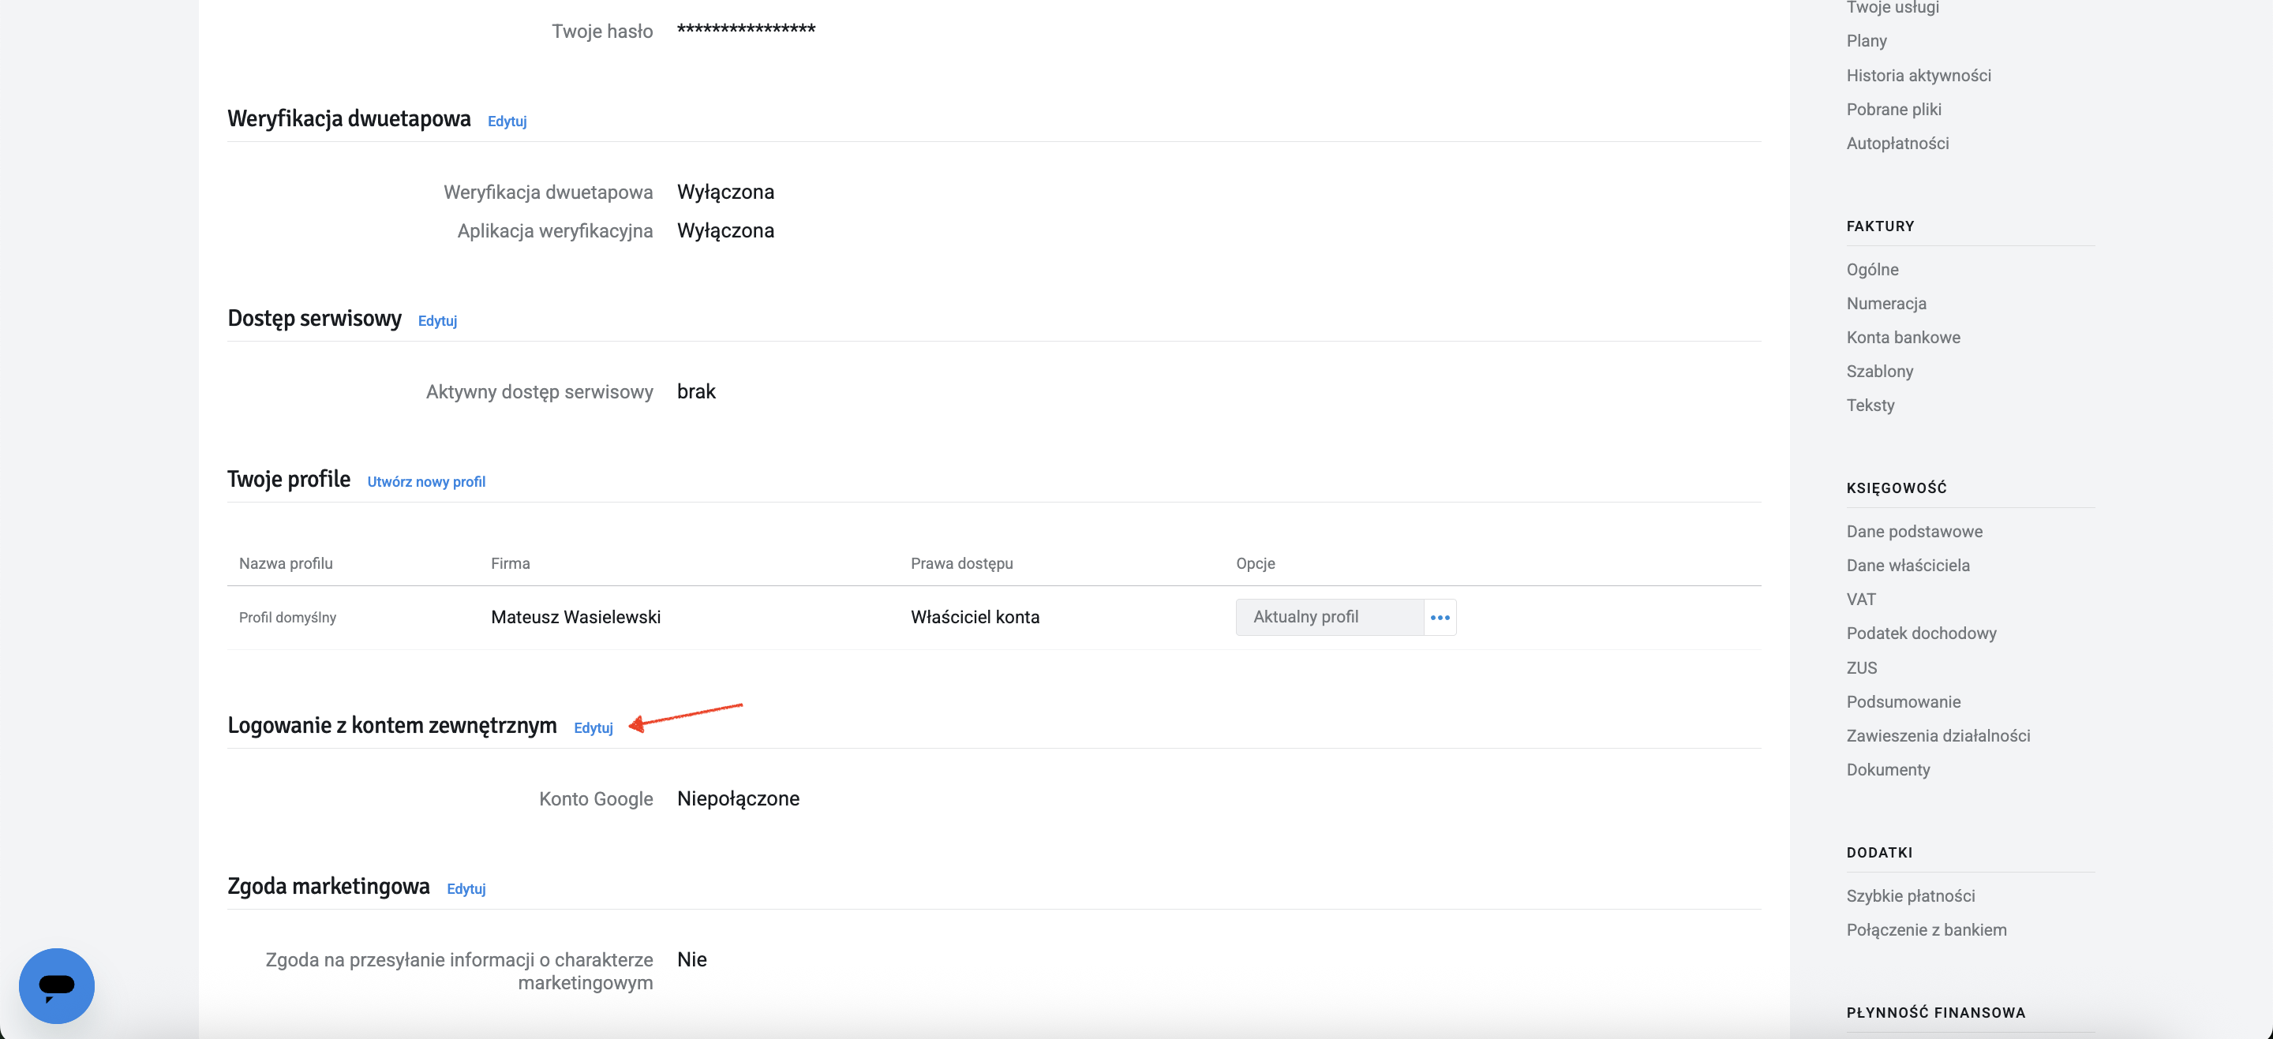Open Podsumowanie page
The image size is (2273, 1039).
pos(1904,702)
